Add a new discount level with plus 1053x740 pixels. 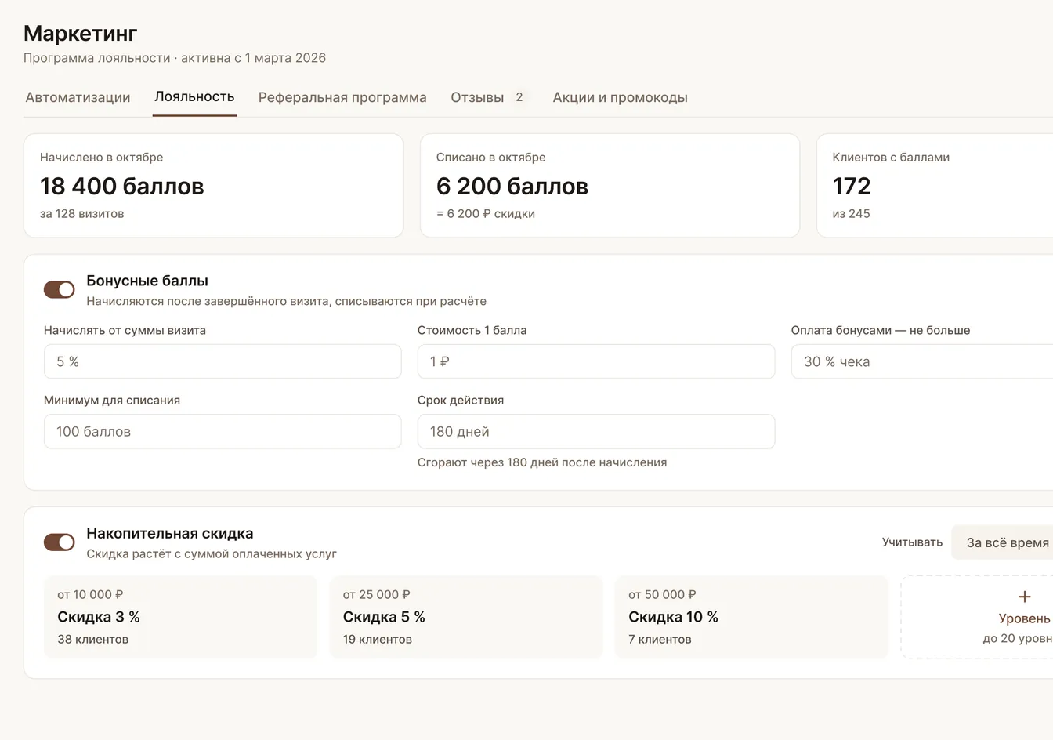[1024, 597]
